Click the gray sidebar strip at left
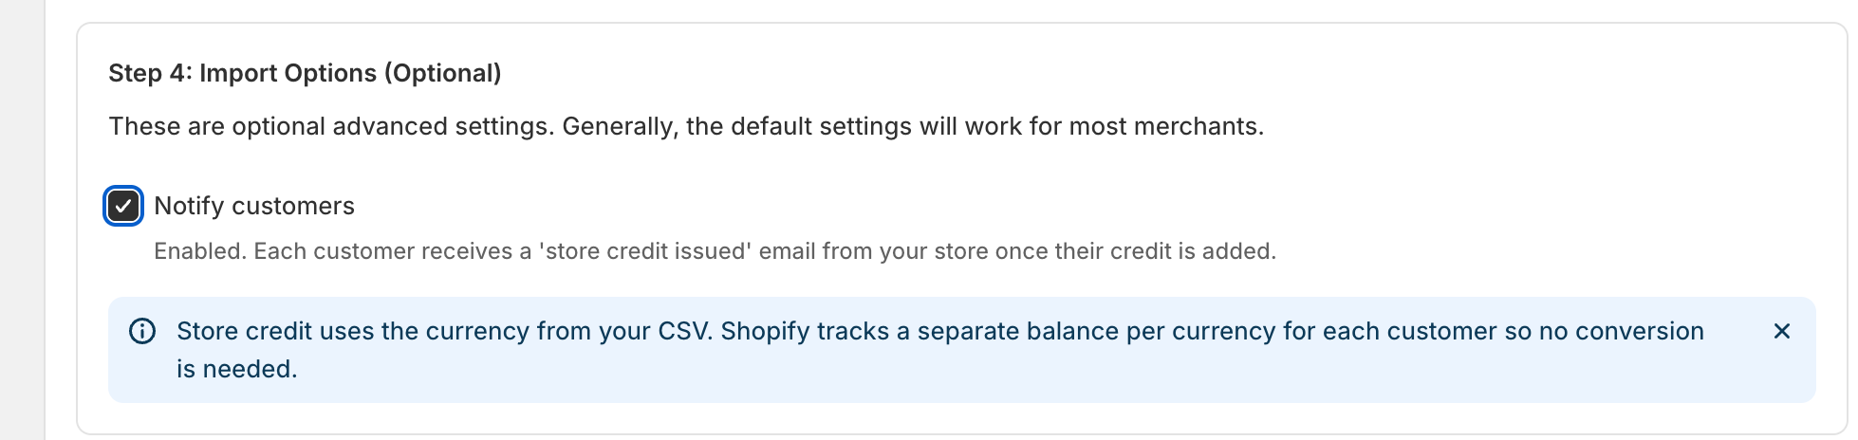The image size is (1858, 440). [22, 220]
